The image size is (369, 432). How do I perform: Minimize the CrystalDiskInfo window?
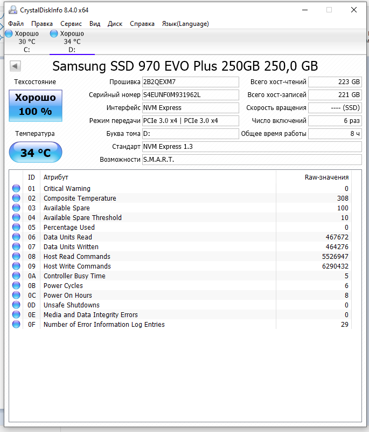coord(304,10)
